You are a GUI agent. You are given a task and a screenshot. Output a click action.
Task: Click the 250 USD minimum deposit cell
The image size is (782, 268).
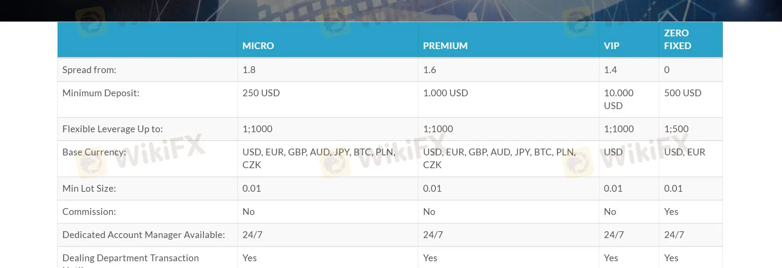tap(261, 93)
